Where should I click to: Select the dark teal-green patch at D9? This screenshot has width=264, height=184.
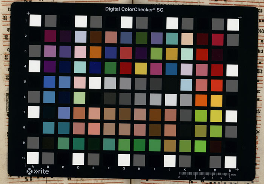click(78, 144)
